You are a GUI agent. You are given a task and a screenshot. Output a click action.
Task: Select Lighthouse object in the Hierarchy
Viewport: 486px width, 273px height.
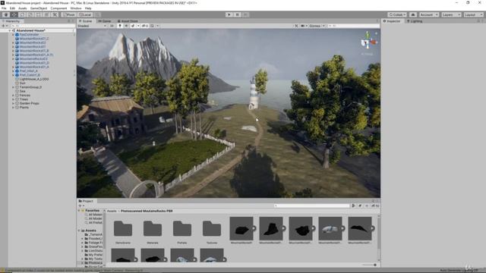[33, 79]
